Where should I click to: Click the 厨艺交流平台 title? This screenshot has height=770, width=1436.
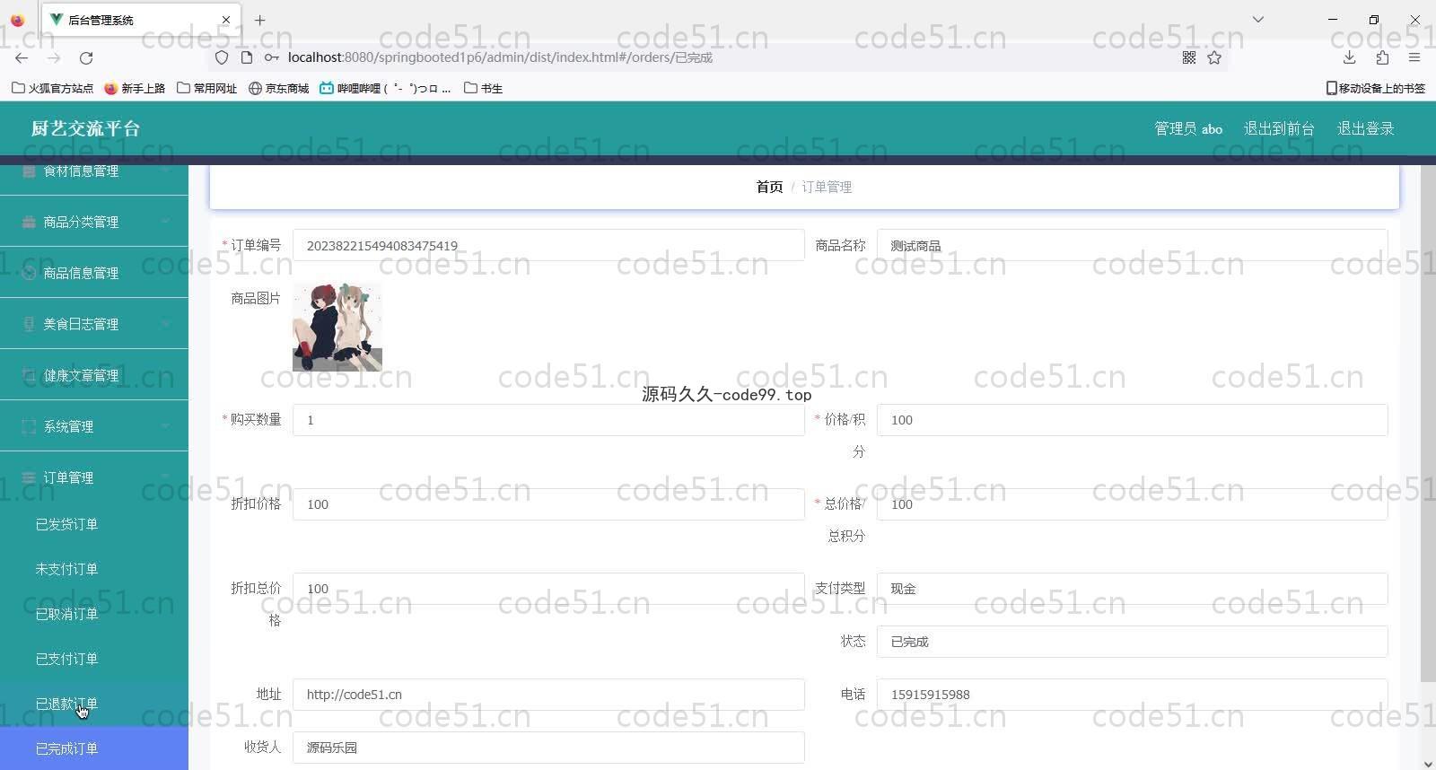point(85,128)
